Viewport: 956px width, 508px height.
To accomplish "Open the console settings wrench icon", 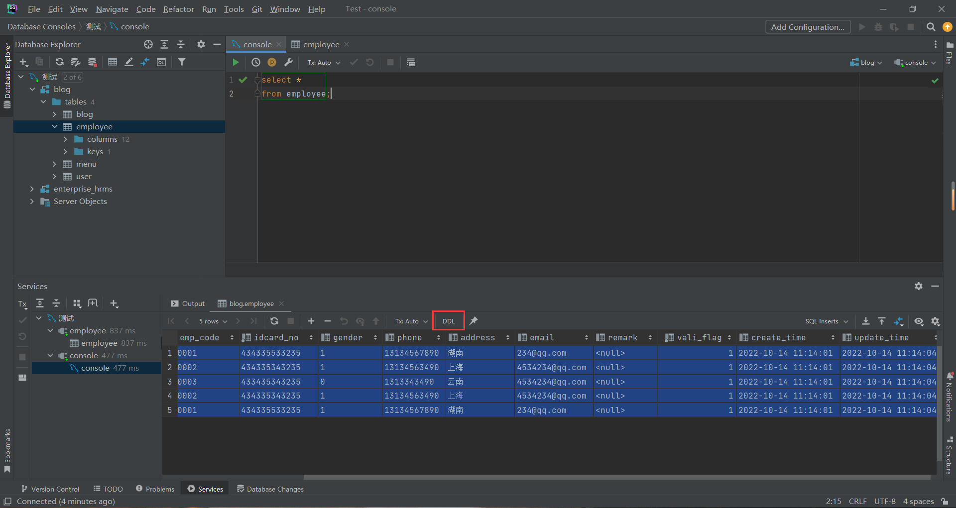I will pos(288,62).
